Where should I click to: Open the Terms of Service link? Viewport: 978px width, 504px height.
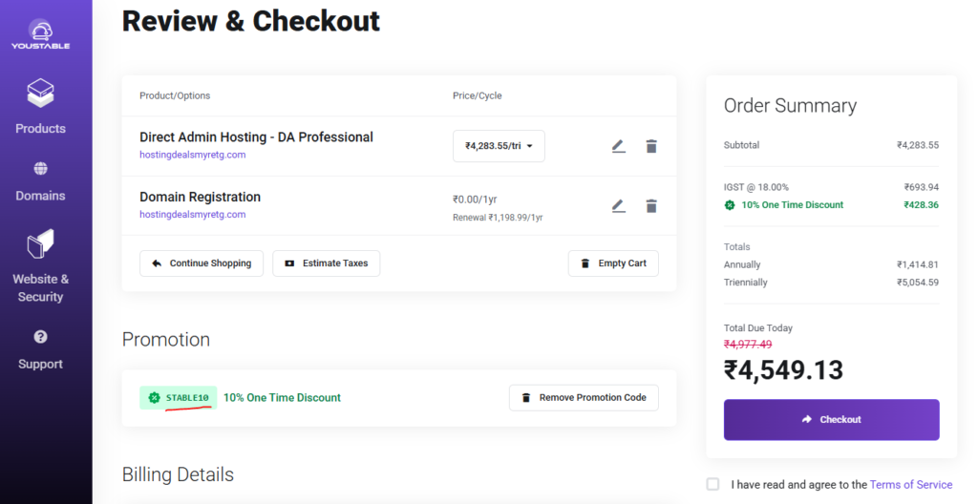910,485
